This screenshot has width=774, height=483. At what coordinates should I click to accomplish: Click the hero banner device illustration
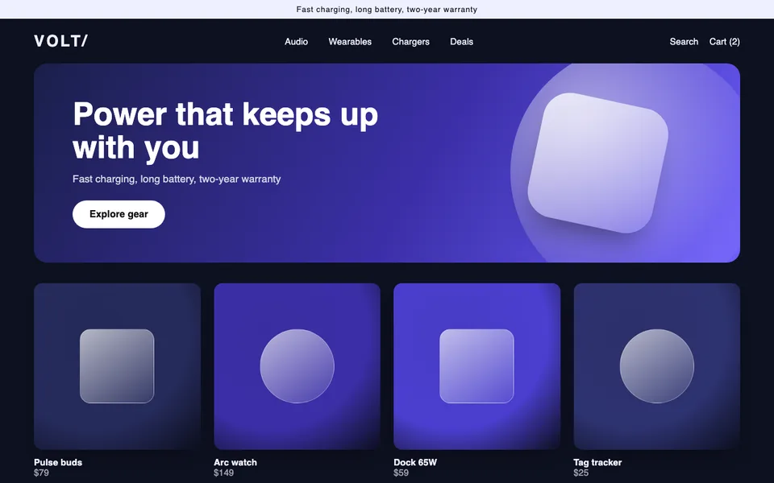(598, 163)
